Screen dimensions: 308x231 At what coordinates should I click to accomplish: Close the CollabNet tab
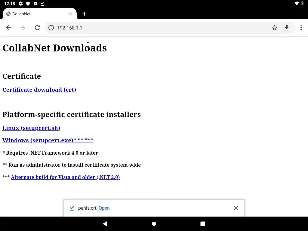pos(70,14)
